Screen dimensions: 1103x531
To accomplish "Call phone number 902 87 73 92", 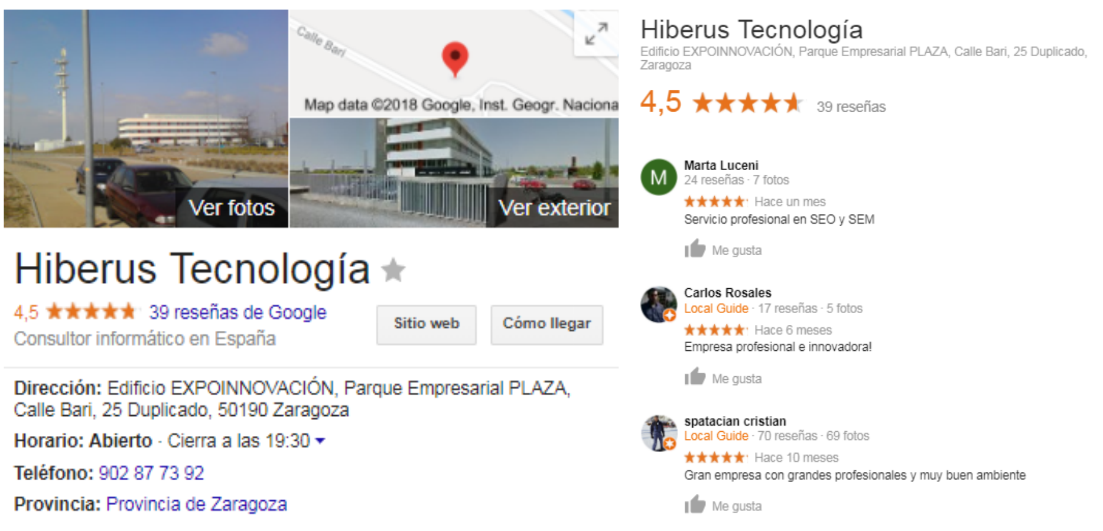I will pos(151,473).
